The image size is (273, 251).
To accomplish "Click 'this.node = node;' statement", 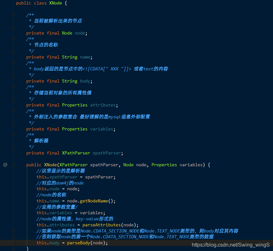I will tap(58, 189).
